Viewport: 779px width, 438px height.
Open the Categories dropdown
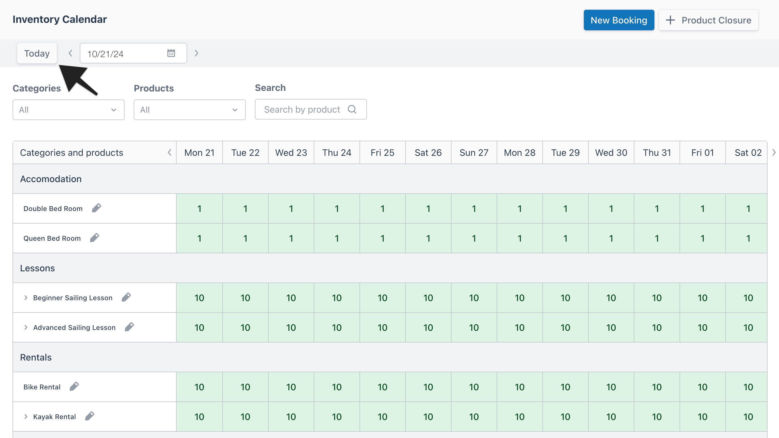(x=68, y=110)
